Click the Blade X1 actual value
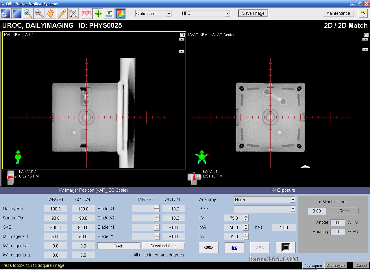 tap(174, 209)
